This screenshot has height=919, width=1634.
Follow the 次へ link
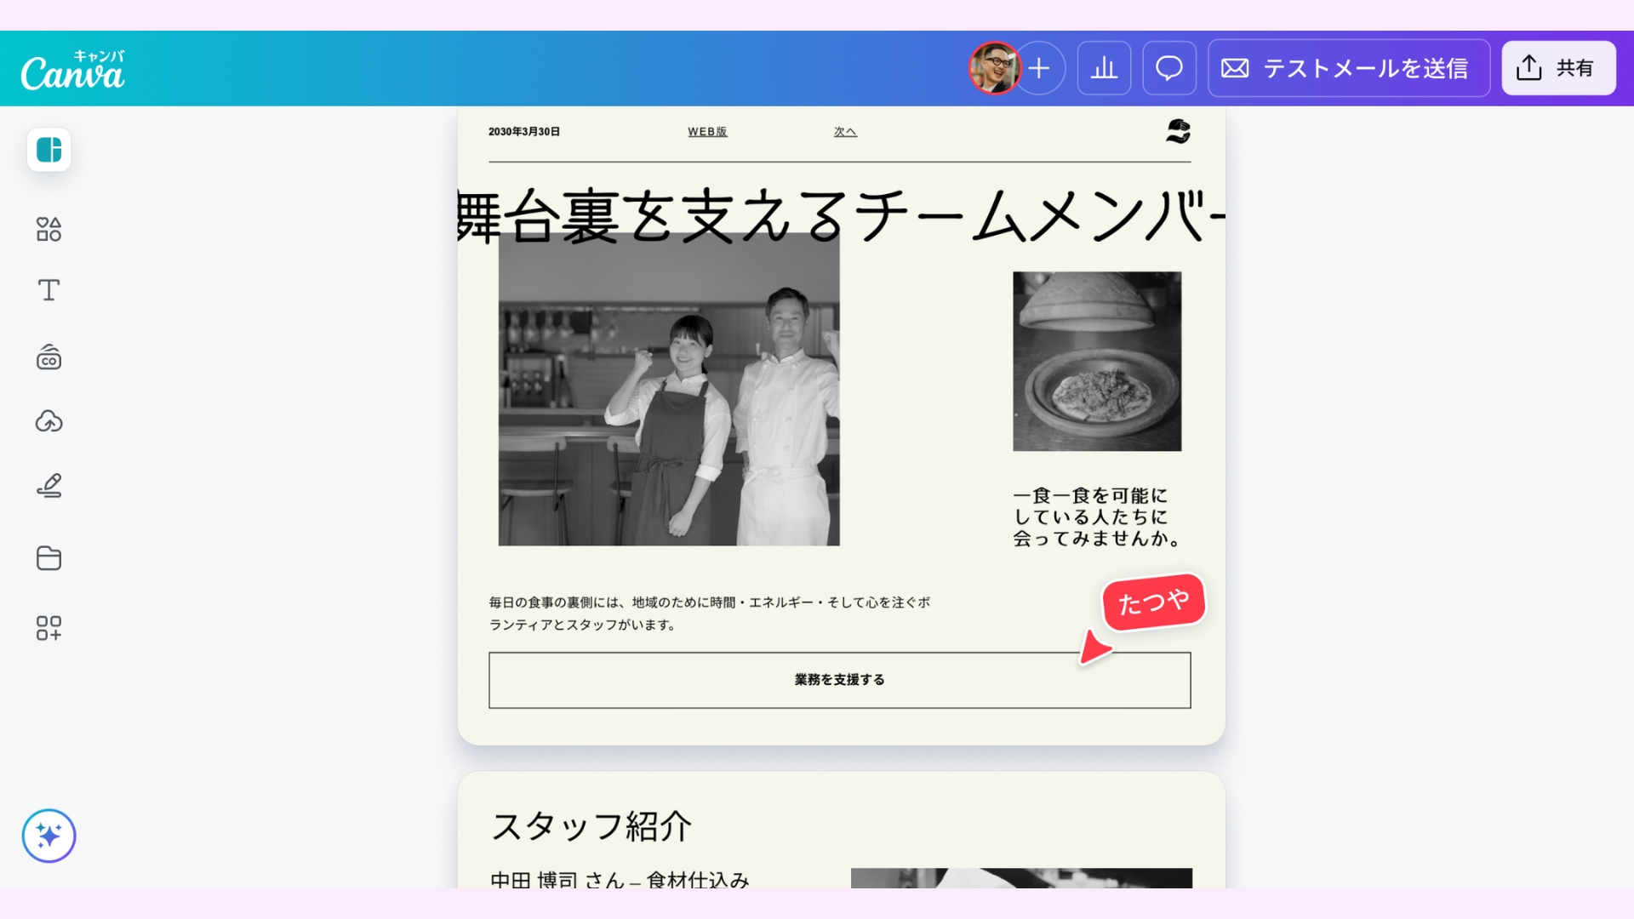click(x=845, y=132)
